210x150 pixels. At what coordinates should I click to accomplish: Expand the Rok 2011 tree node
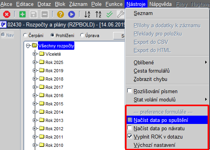[35, 137]
